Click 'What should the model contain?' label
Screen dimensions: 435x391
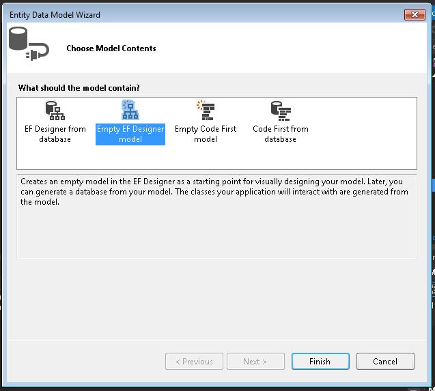pos(79,88)
